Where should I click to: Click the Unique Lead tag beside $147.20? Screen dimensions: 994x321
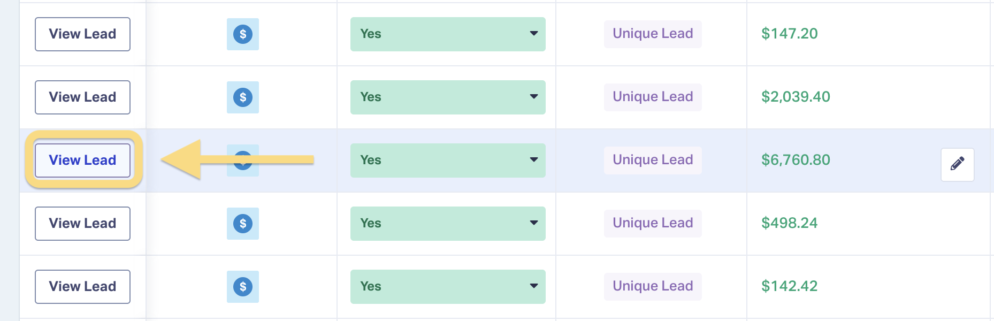653,34
